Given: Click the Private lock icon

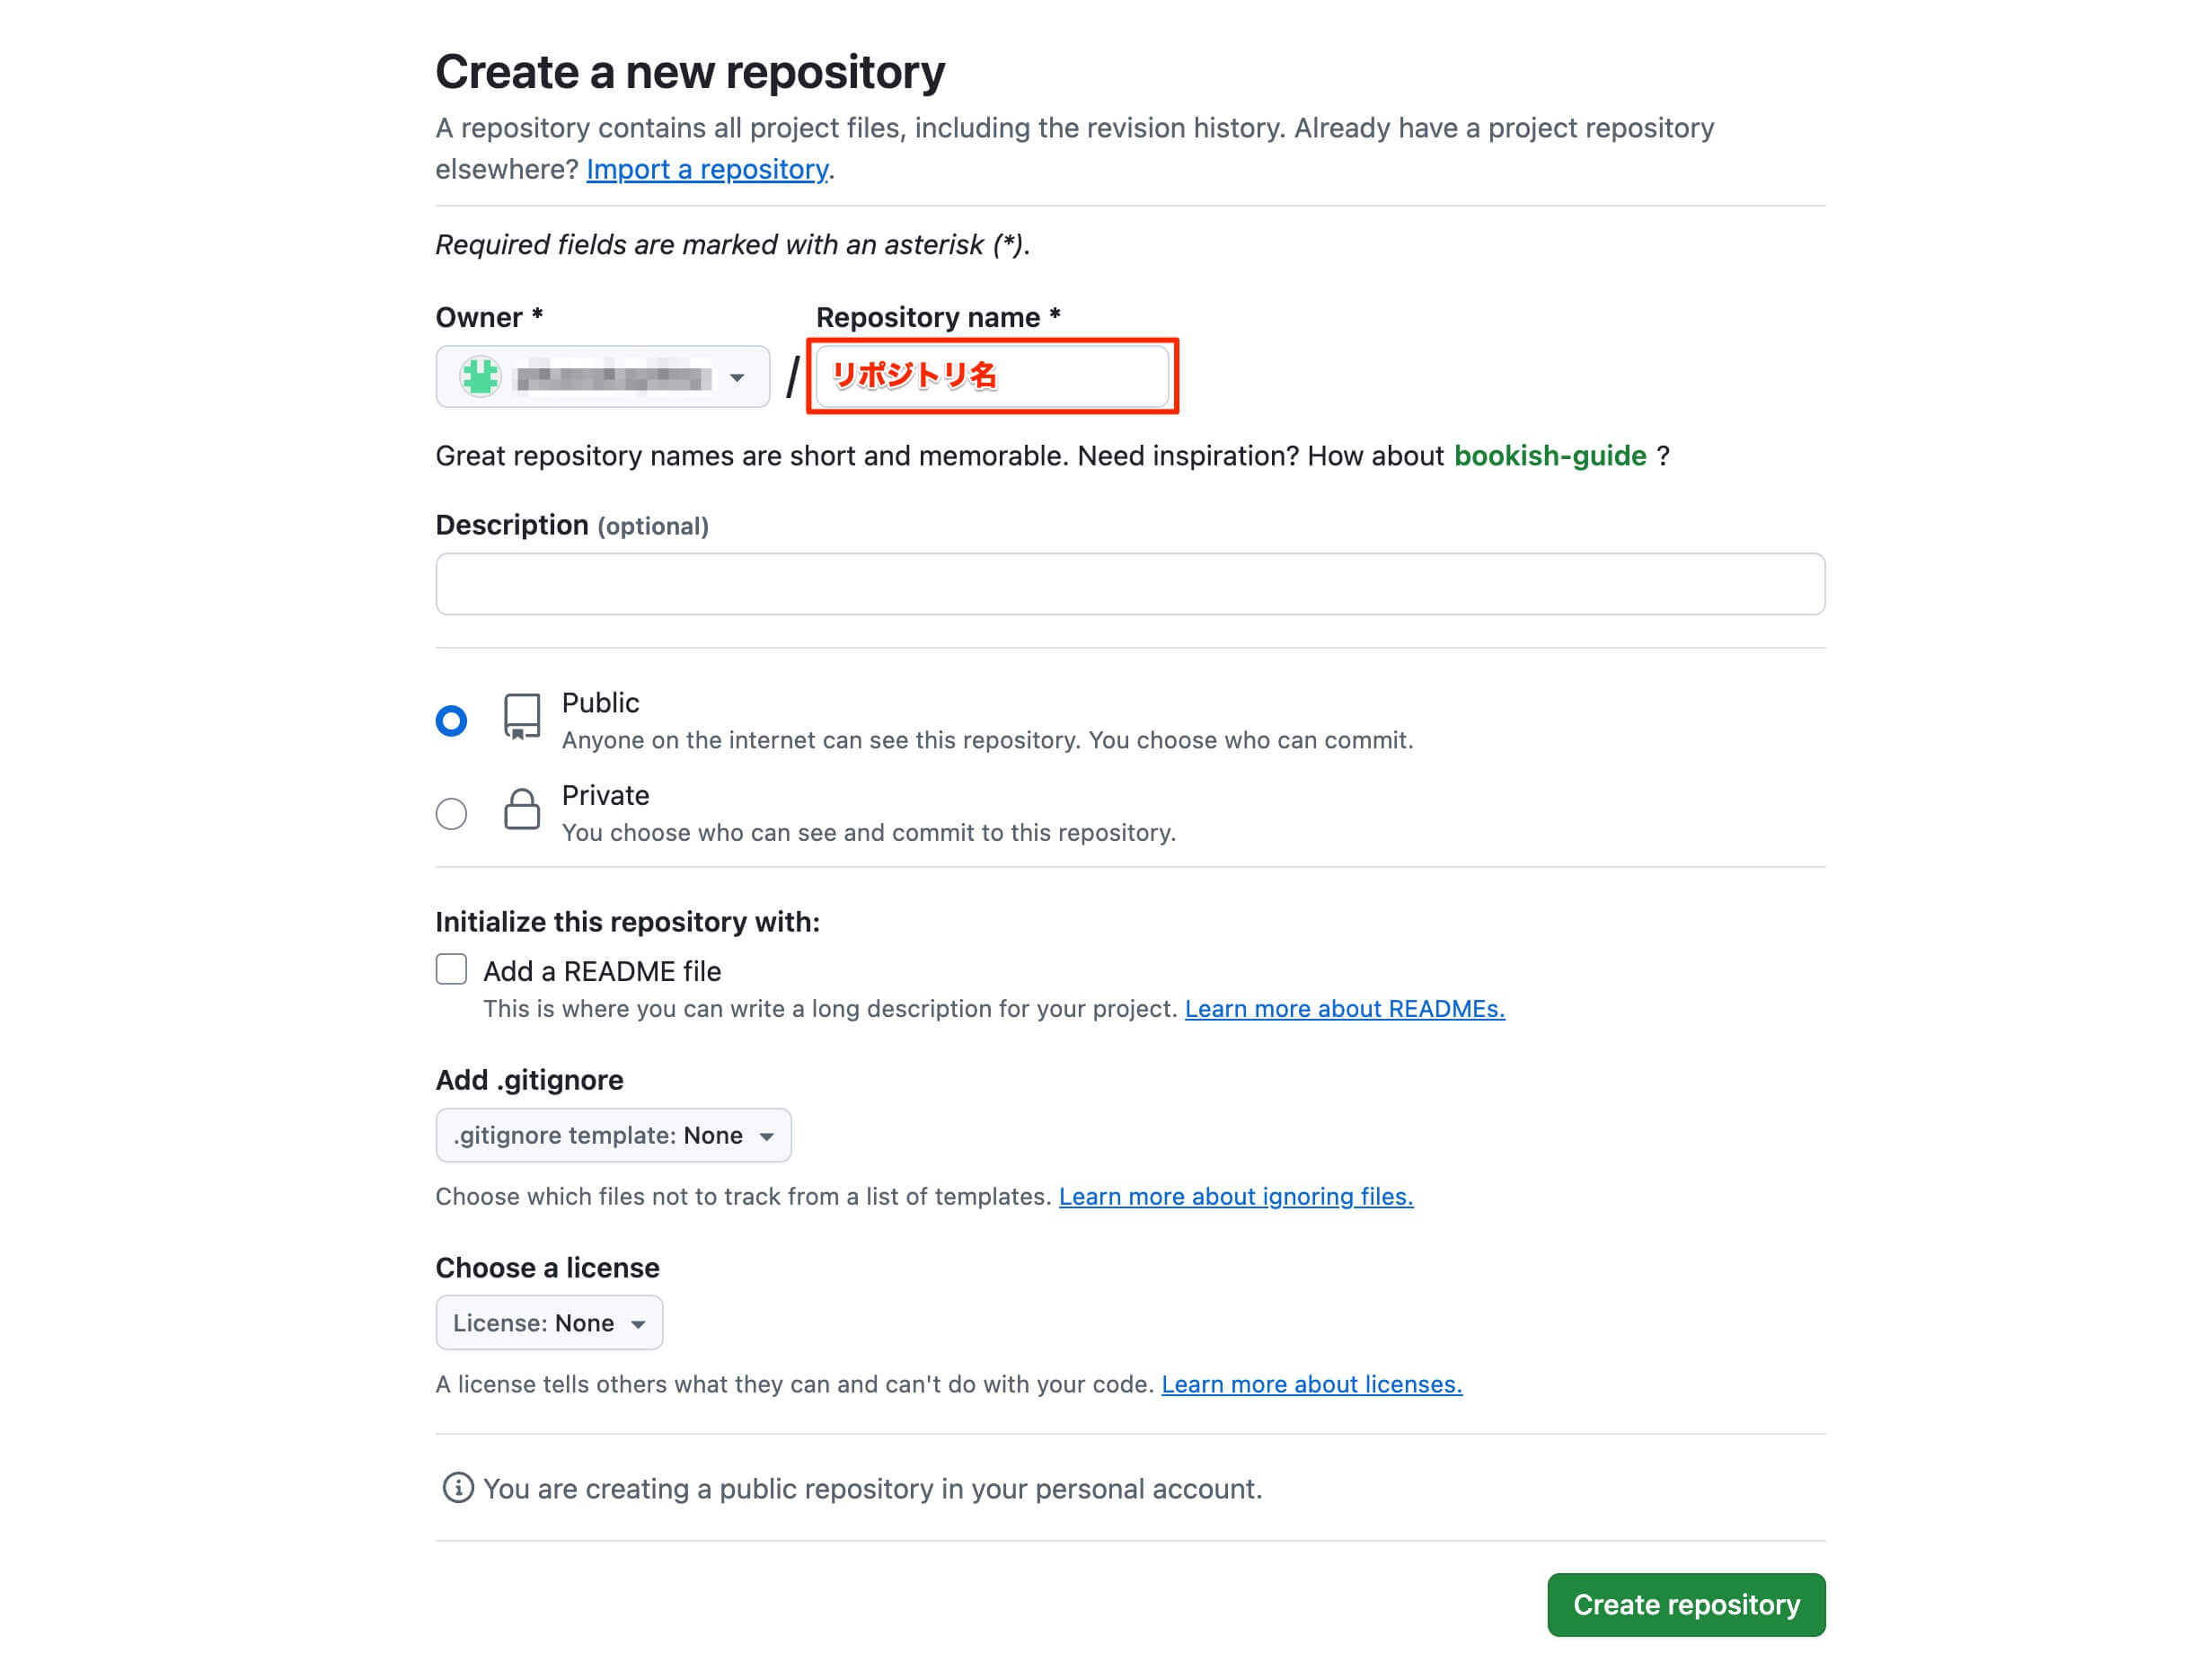Looking at the screenshot, I should coord(522,809).
